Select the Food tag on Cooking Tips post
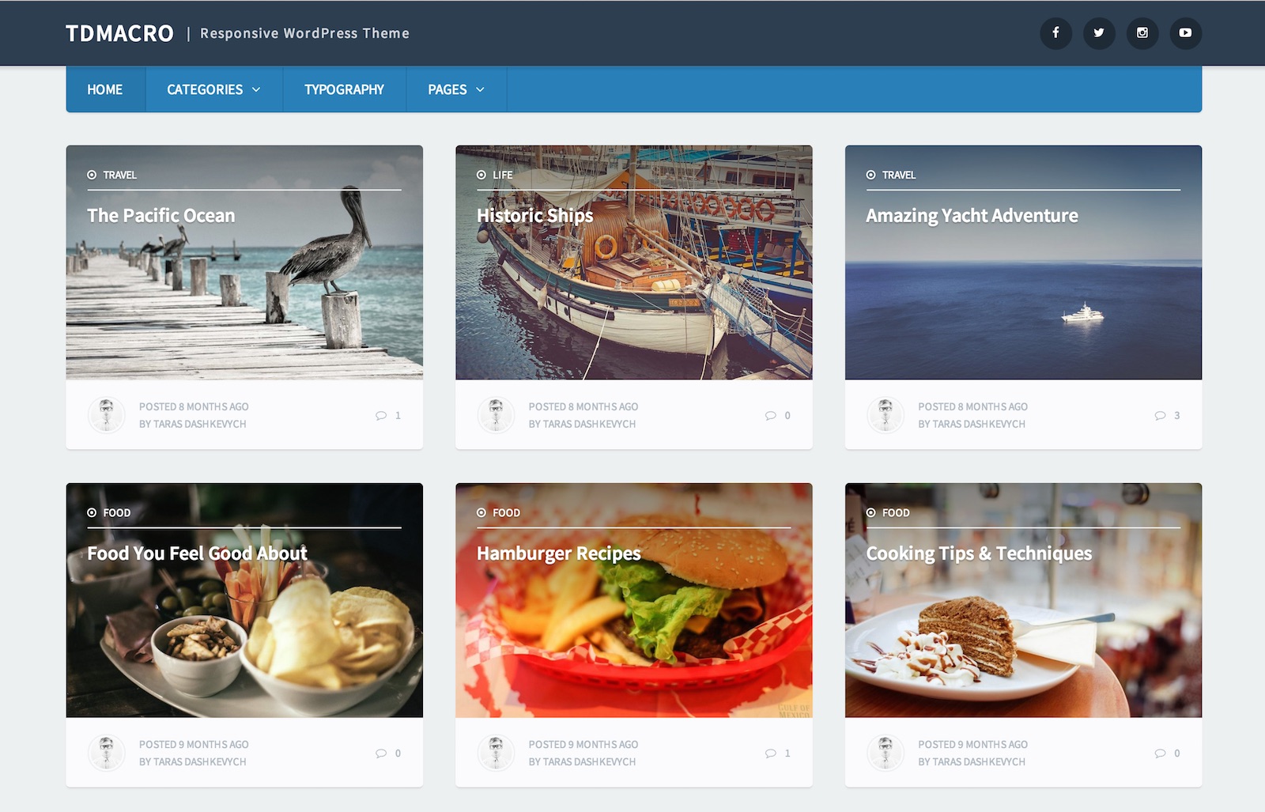The image size is (1265, 812). pos(895,512)
